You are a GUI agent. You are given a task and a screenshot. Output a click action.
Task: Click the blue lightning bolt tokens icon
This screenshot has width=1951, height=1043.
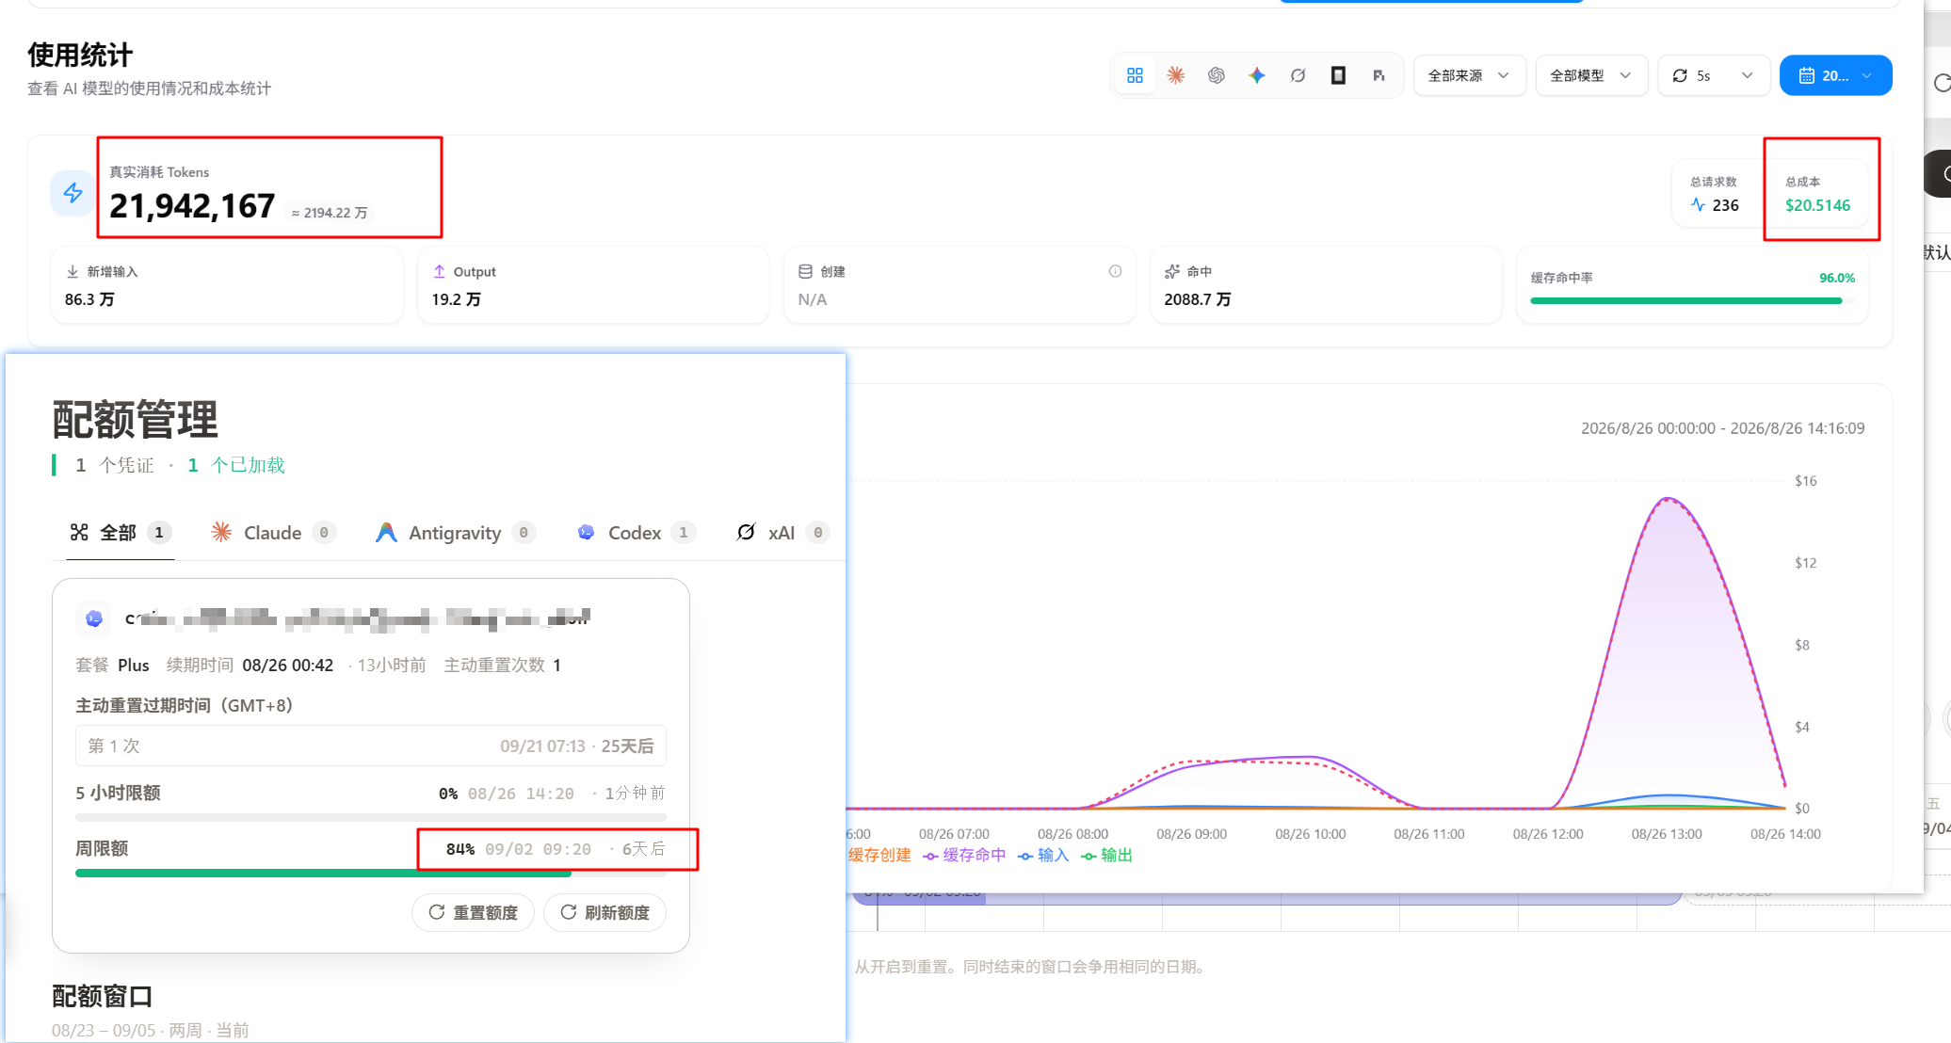[x=73, y=193]
